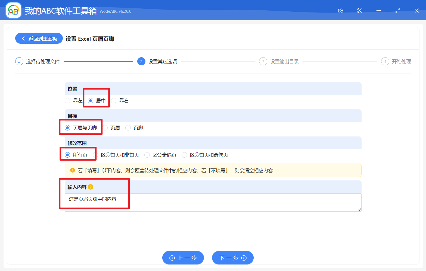The width and height of the screenshot is (426, 271).
Task: Click the 下一步 button to proceed
Action: click(233, 258)
